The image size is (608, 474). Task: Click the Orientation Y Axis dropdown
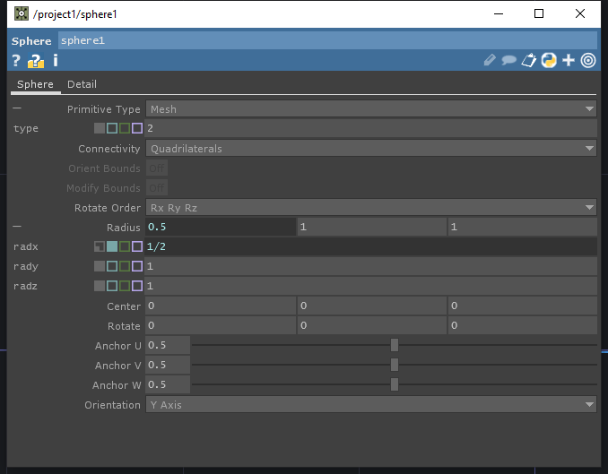[371, 405]
